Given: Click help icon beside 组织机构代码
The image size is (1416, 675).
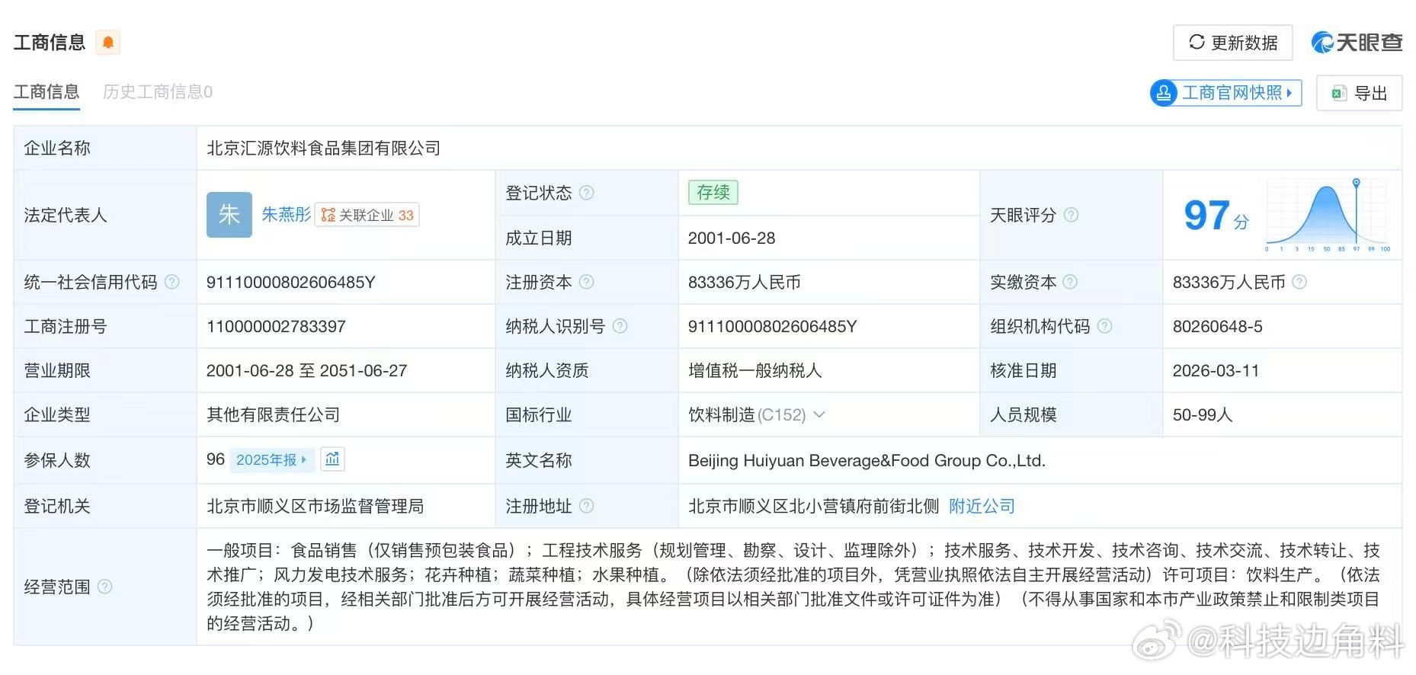Looking at the screenshot, I should (1104, 326).
